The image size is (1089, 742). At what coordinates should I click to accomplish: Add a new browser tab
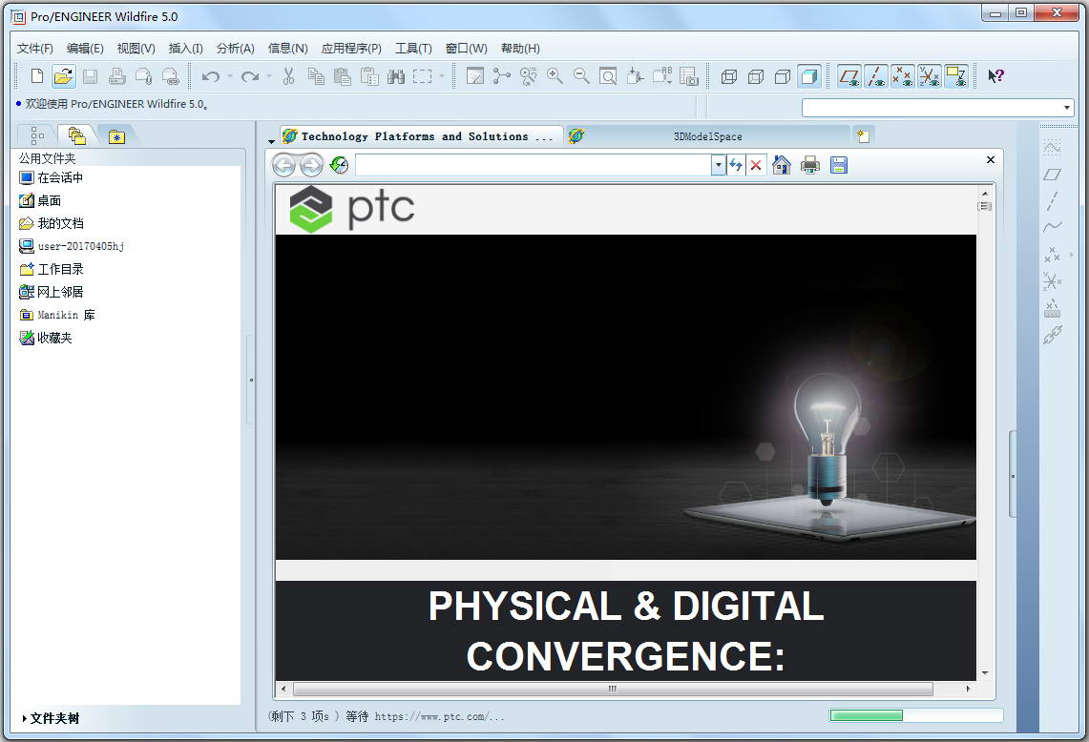pyautogui.click(x=863, y=136)
